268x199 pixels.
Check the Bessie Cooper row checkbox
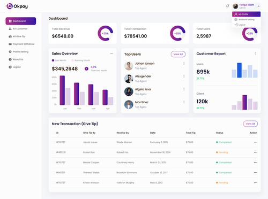coord(53,163)
